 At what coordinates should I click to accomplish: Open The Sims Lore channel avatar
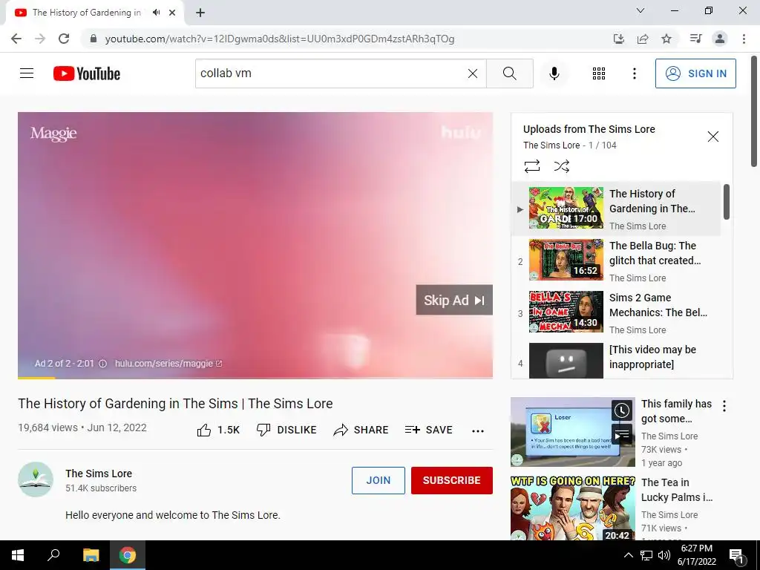(36, 479)
